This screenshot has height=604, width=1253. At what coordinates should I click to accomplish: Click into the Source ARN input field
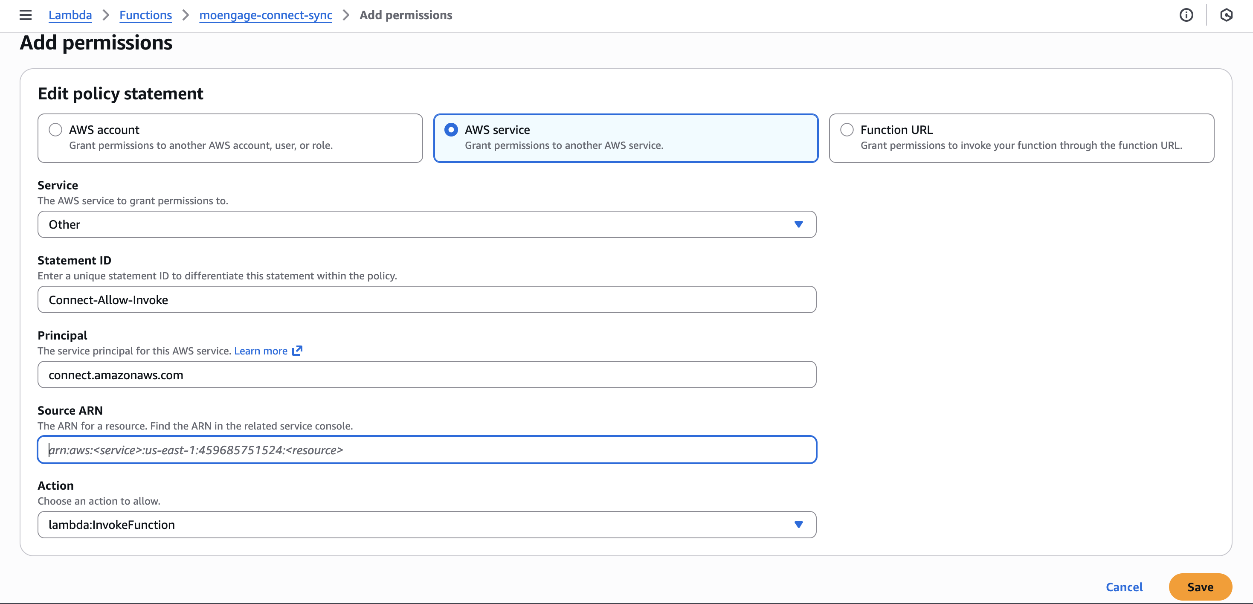426,450
